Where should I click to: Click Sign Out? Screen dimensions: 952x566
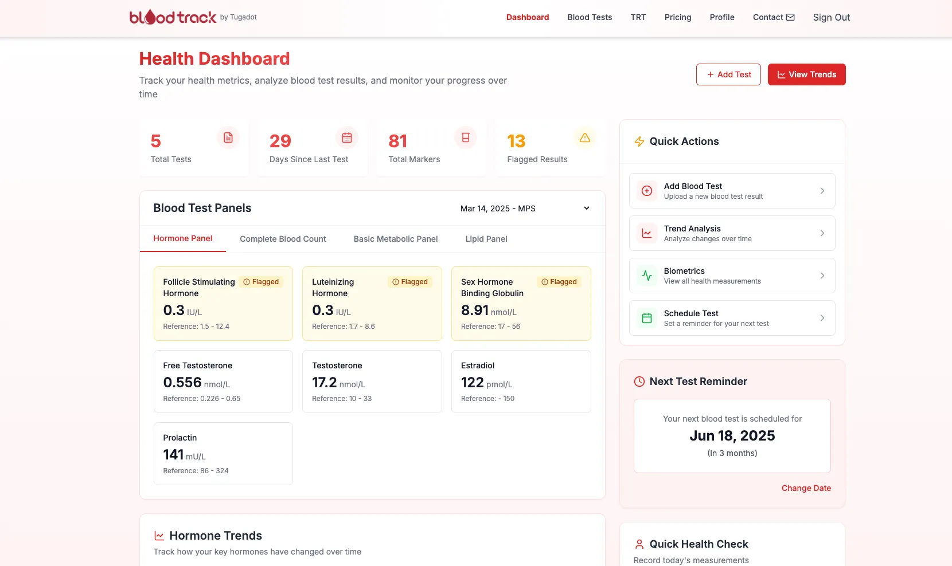(x=832, y=17)
